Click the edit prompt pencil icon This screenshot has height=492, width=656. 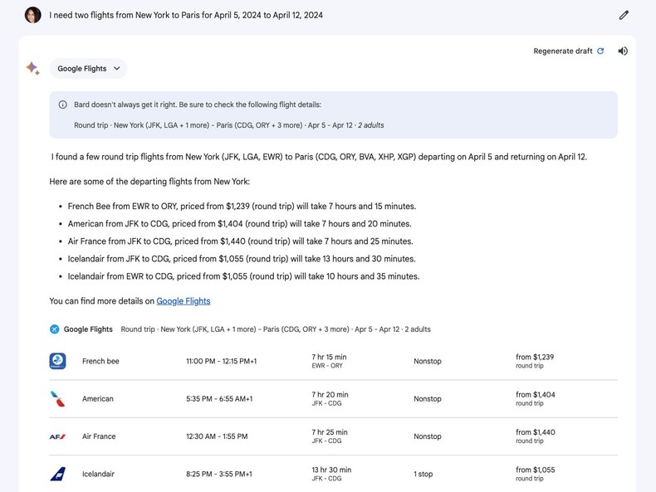click(x=624, y=15)
